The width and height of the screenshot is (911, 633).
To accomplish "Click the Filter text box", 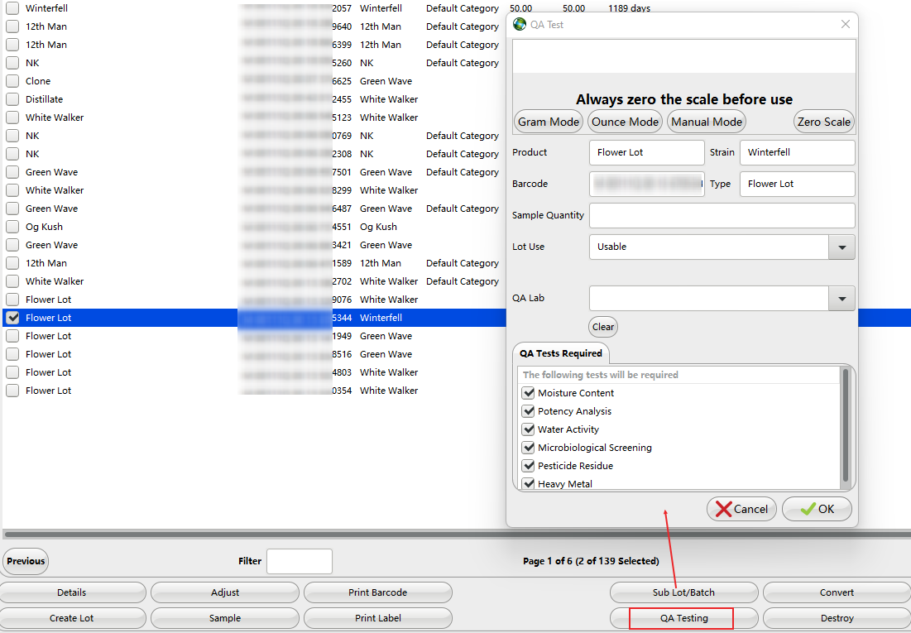I will [299, 561].
